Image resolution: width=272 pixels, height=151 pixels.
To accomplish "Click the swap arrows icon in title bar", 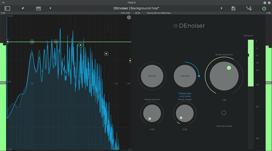I will click(3, 2).
